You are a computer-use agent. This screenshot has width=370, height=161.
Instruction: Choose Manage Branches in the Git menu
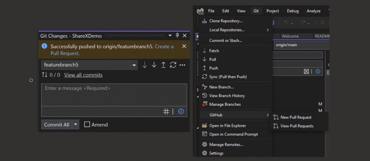225,104
